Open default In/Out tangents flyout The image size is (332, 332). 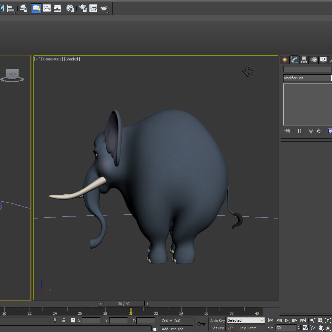(x=231, y=328)
